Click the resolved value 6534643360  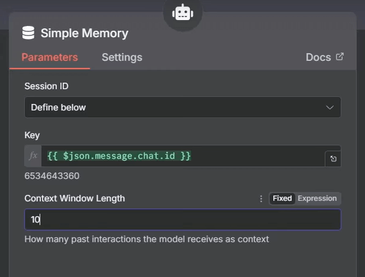[52, 176]
